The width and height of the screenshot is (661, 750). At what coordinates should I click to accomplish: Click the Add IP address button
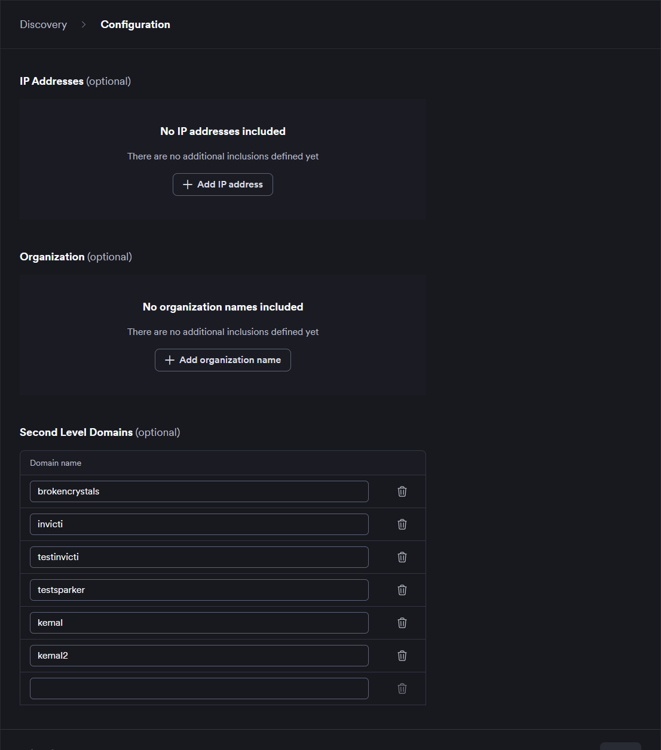click(x=223, y=185)
